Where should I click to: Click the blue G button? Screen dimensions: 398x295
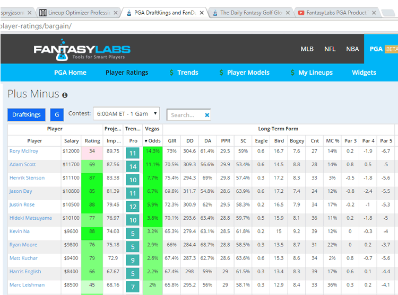click(57, 115)
